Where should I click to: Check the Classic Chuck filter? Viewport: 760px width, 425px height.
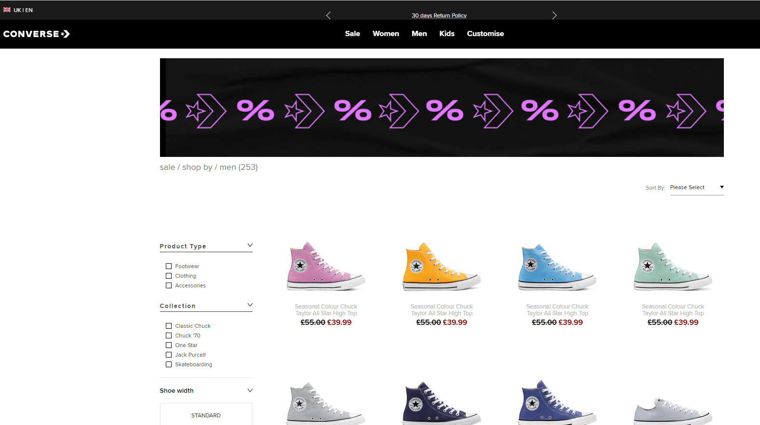169,326
